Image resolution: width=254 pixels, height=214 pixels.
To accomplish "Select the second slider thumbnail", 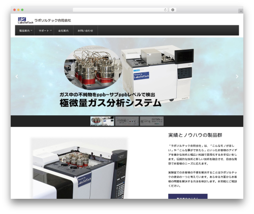I will click(x=127, y=121).
